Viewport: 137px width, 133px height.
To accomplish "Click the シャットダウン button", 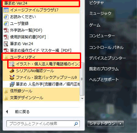I will tap(102, 124).
